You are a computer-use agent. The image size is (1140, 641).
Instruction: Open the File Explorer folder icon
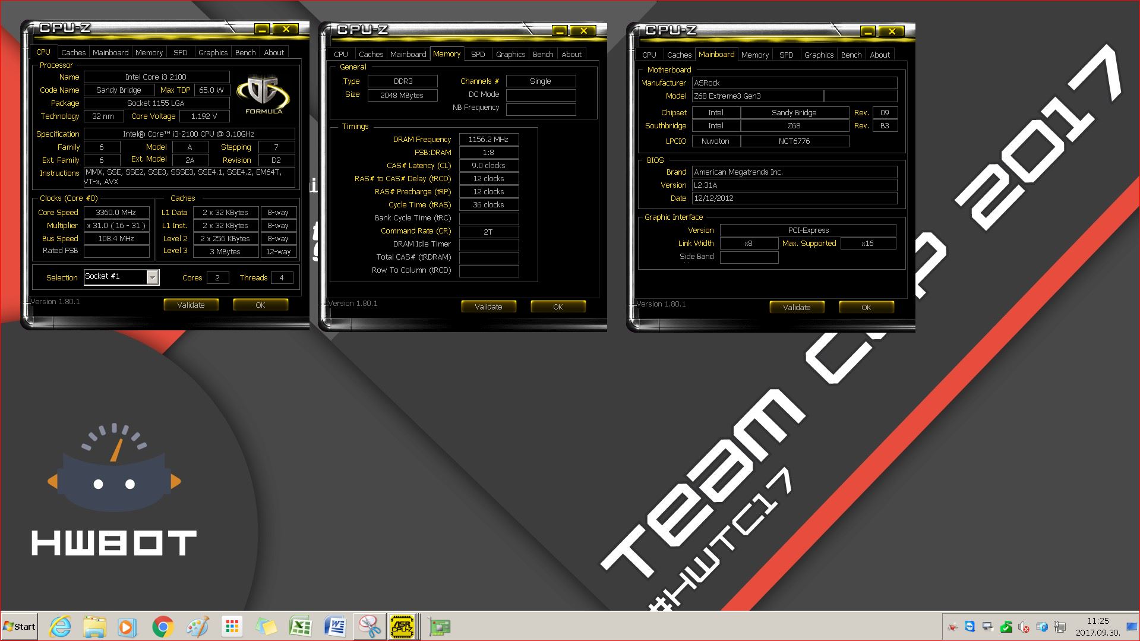[x=94, y=627]
